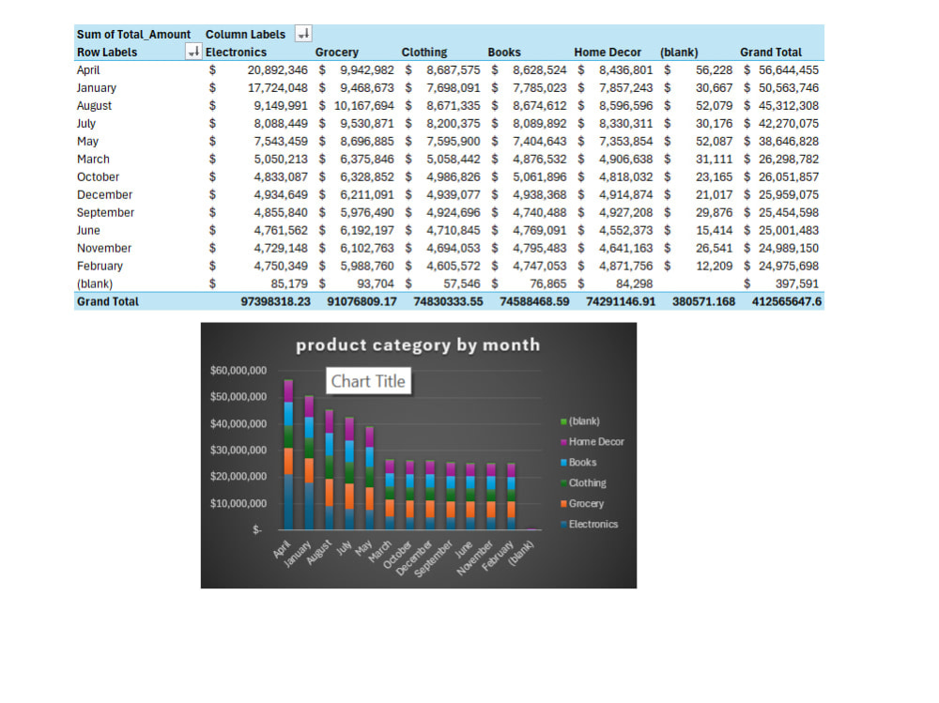
Task: Click the February axis label under chart
Action: pos(499,555)
